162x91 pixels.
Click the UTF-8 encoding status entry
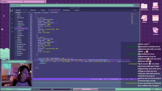106,79
